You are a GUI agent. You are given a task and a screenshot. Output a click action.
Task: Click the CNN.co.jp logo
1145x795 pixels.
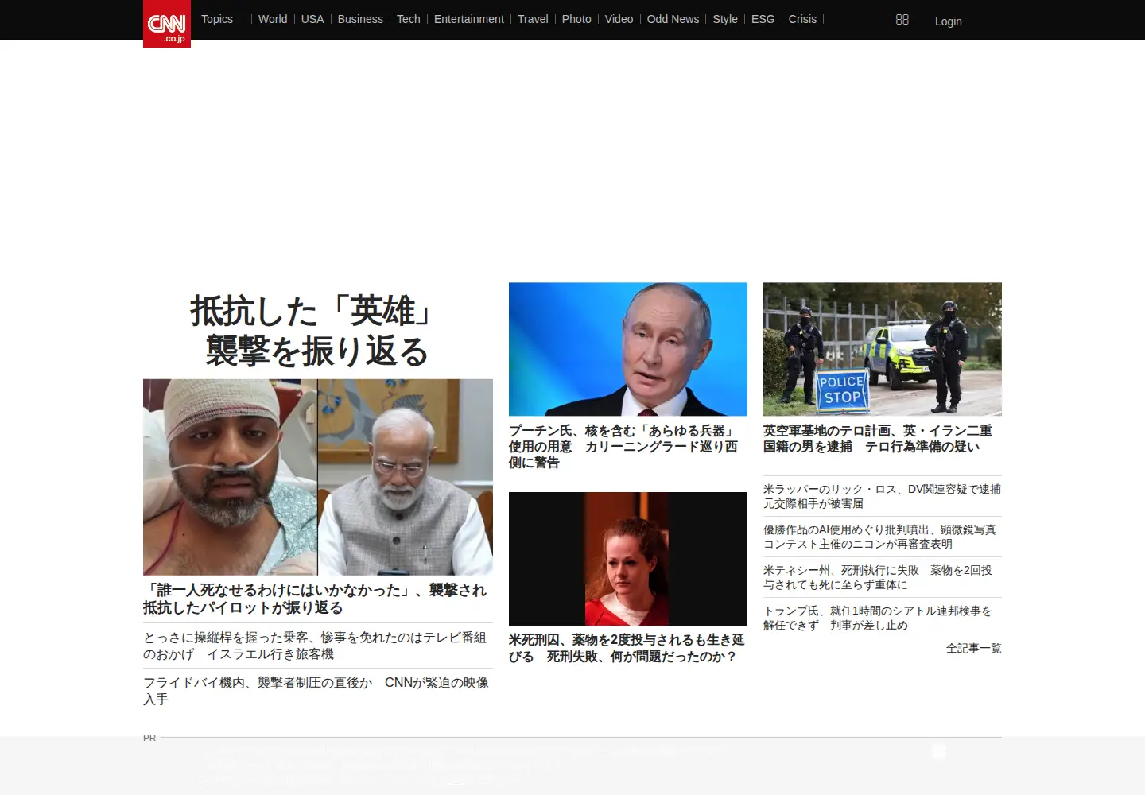click(x=167, y=24)
